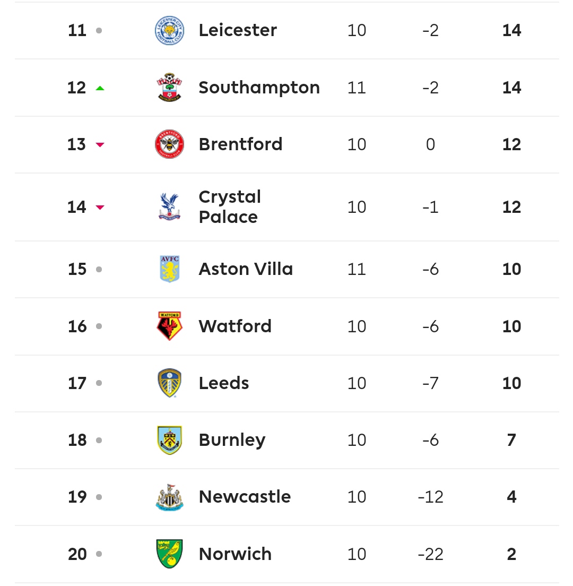The height and width of the screenshot is (586, 573).
Task: Tap the Crystal Palace eagle crest
Action: click(x=169, y=207)
